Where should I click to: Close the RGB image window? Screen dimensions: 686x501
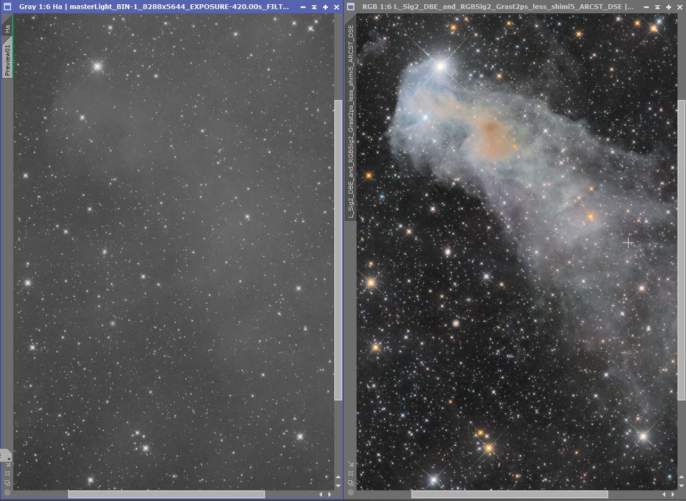coord(680,7)
